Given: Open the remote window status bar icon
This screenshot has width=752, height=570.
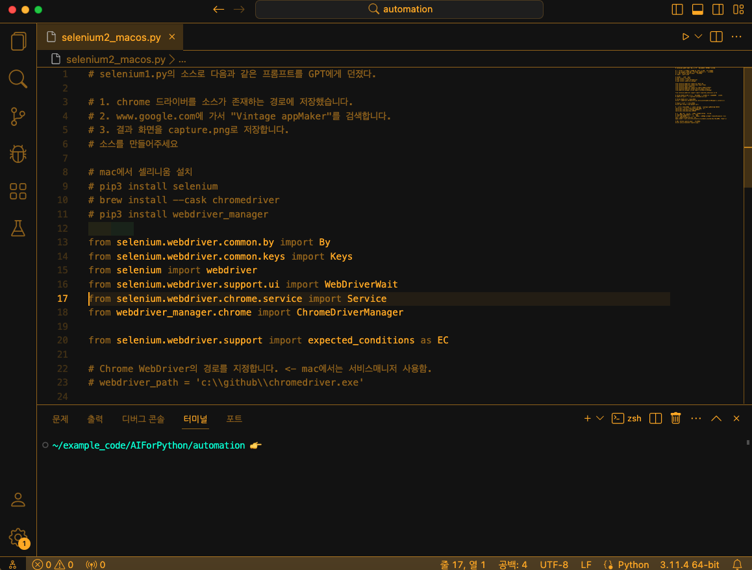Looking at the screenshot, I should (x=12, y=564).
